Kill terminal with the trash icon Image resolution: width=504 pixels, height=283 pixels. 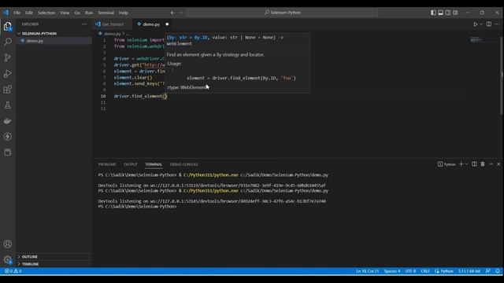(x=483, y=164)
